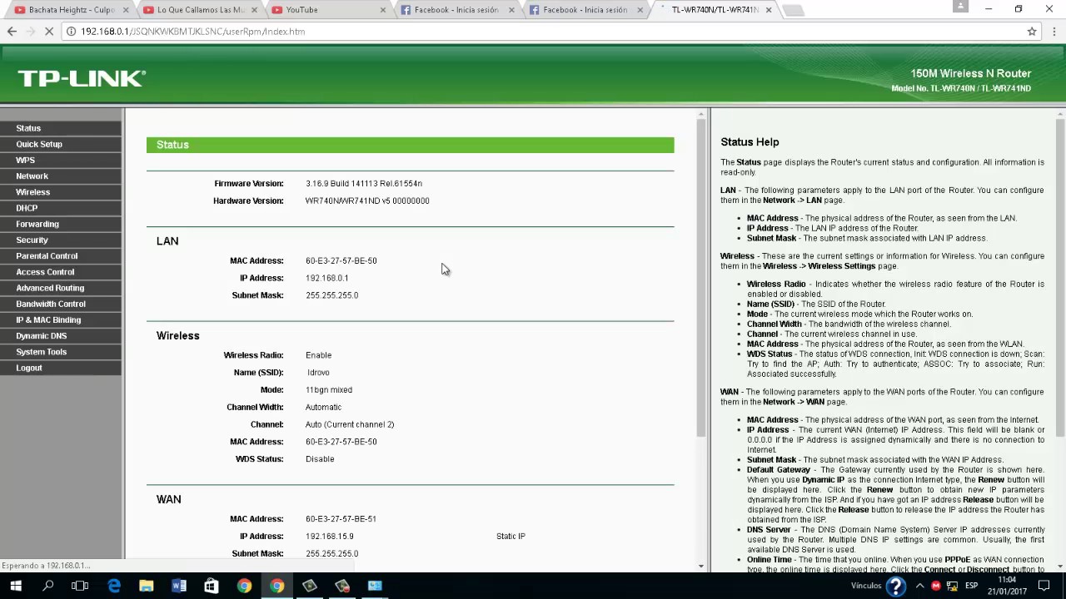This screenshot has width=1066, height=599.
Task: Click the browser back arrow
Action: click(x=12, y=32)
